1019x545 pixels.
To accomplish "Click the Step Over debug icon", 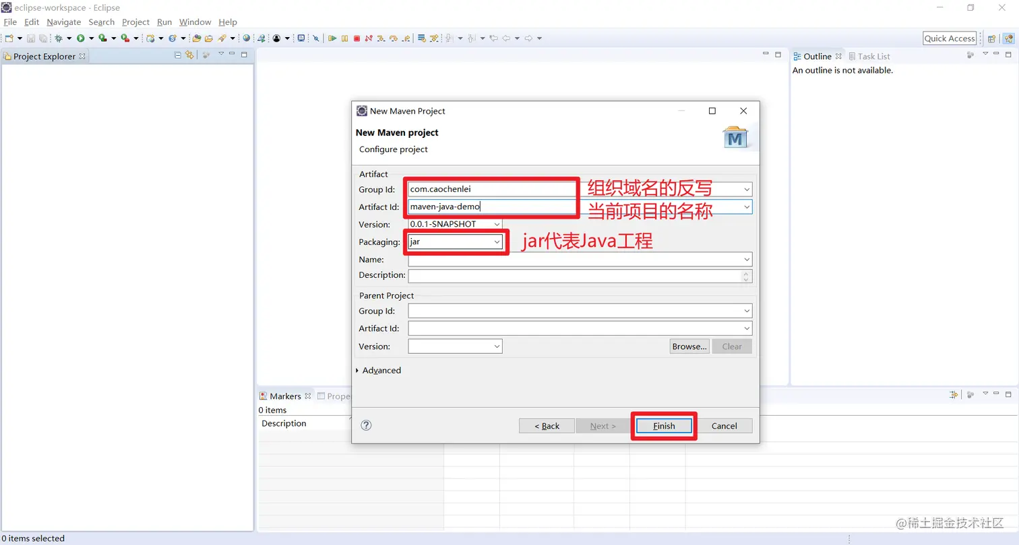I will click(394, 38).
